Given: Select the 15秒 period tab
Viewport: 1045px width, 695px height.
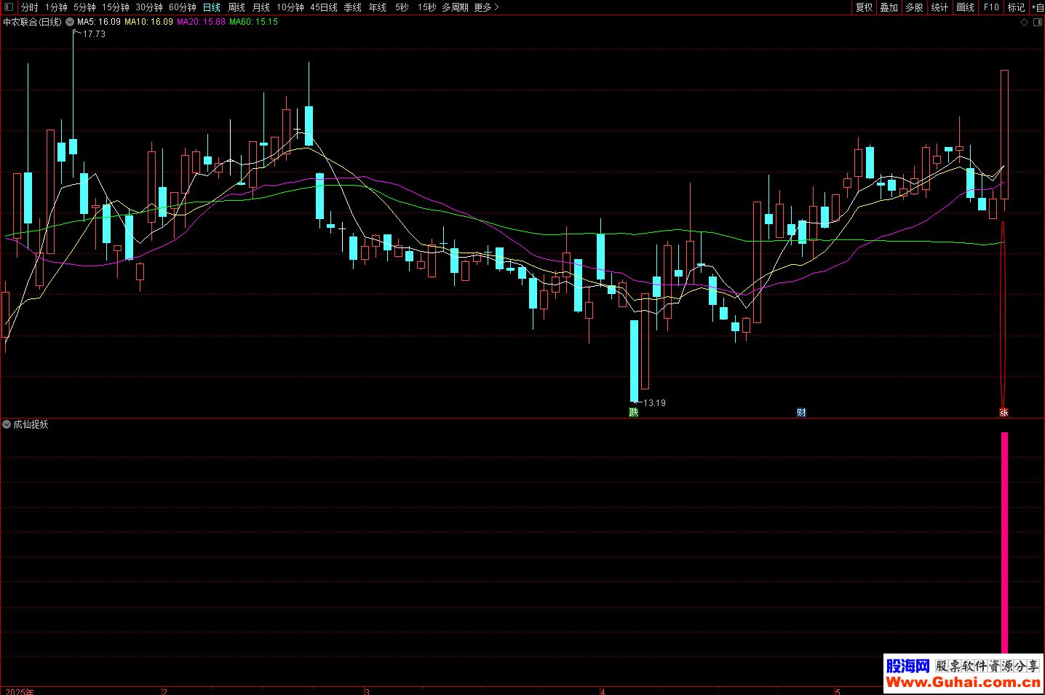Looking at the screenshot, I should click(427, 7).
